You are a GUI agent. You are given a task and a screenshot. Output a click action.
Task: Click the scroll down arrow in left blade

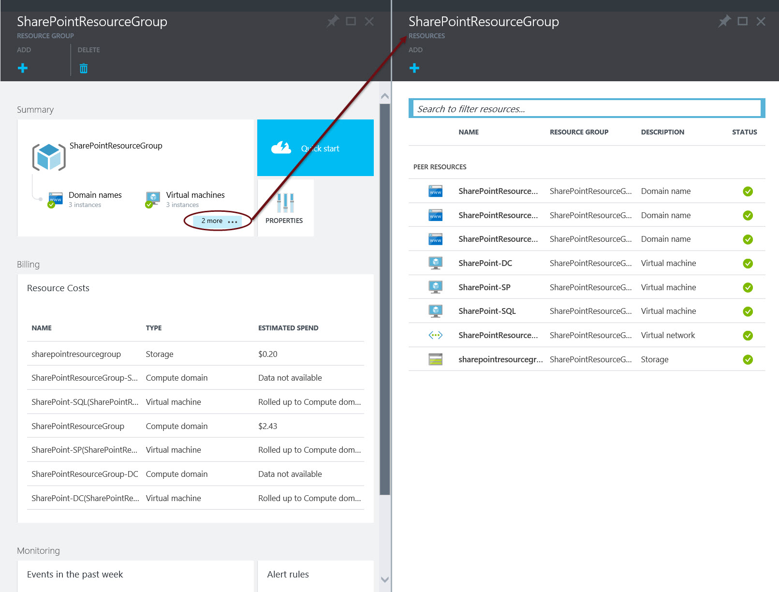(385, 579)
